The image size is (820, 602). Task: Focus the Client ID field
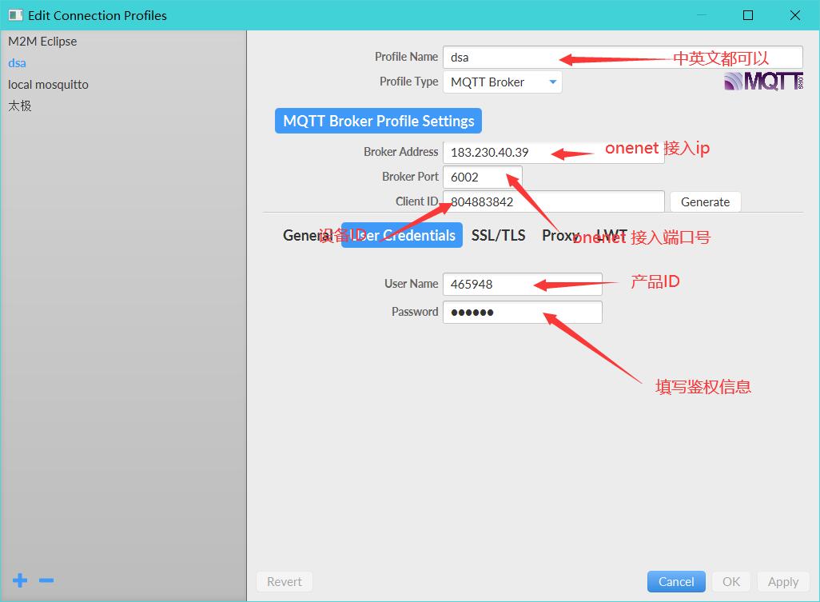(553, 201)
